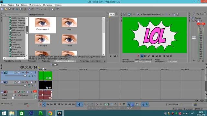Open the Вставка menu
The width and height of the screenshot is (207, 116).
click(24, 5)
